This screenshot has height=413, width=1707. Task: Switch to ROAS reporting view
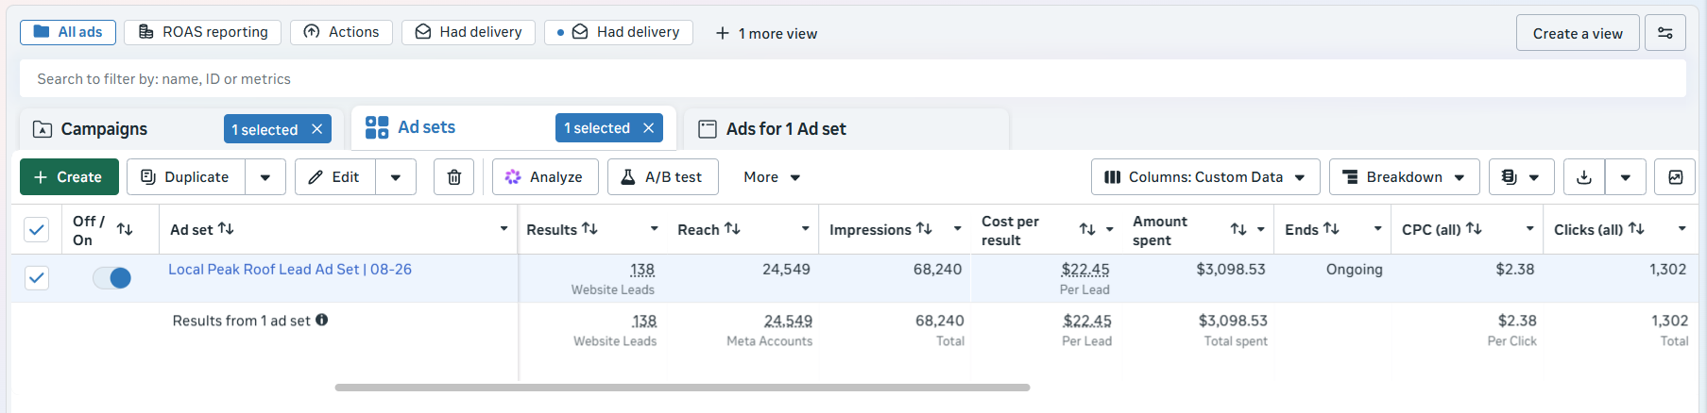point(202,32)
